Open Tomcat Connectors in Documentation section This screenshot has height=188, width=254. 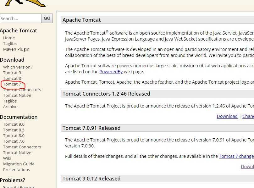(x=22, y=147)
